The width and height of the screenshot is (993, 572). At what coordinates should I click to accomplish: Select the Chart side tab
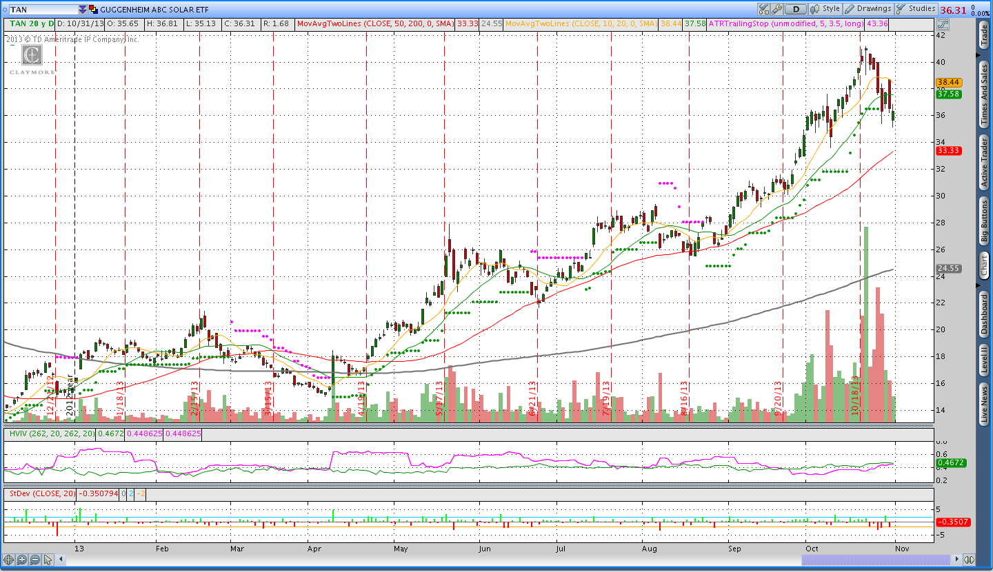985,265
